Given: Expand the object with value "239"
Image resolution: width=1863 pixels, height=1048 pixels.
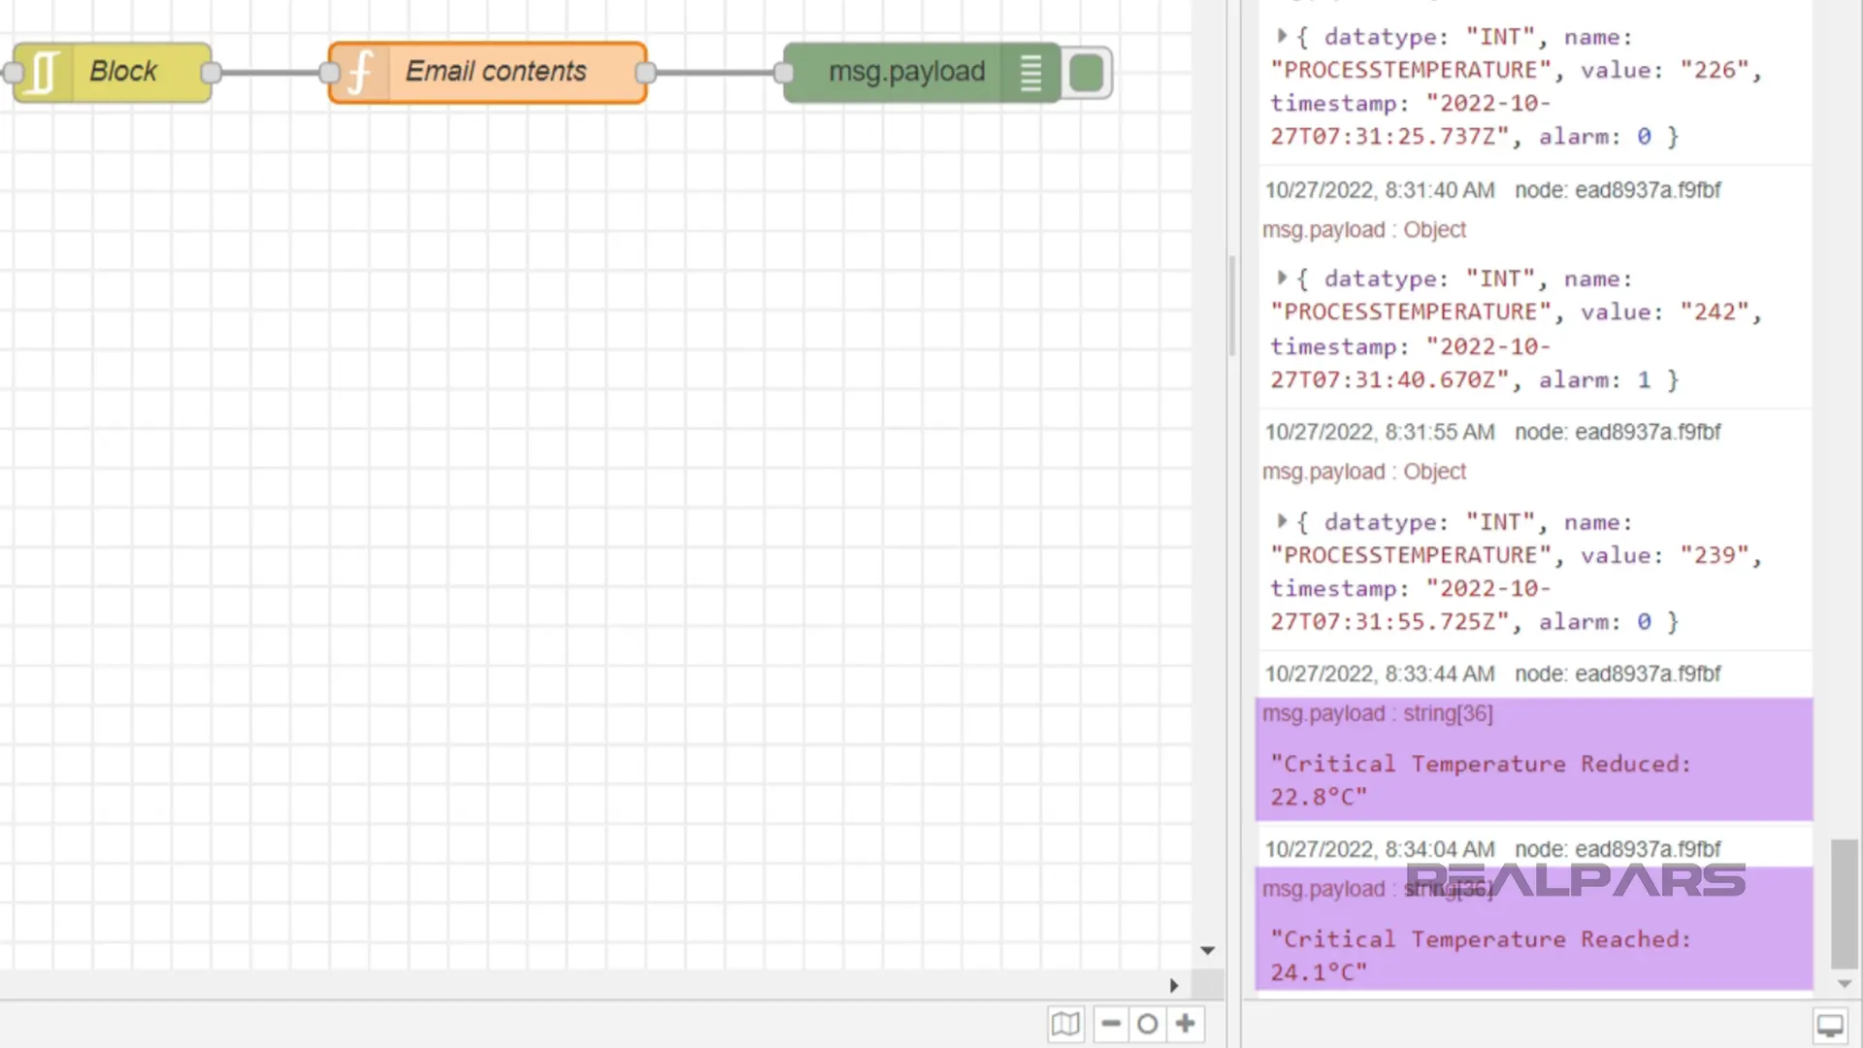Looking at the screenshot, I should tap(1282, 521).
